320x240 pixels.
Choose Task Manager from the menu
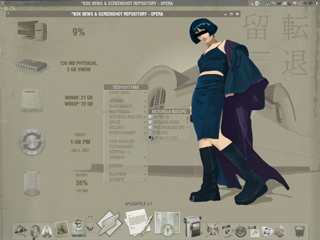point(126,141)
